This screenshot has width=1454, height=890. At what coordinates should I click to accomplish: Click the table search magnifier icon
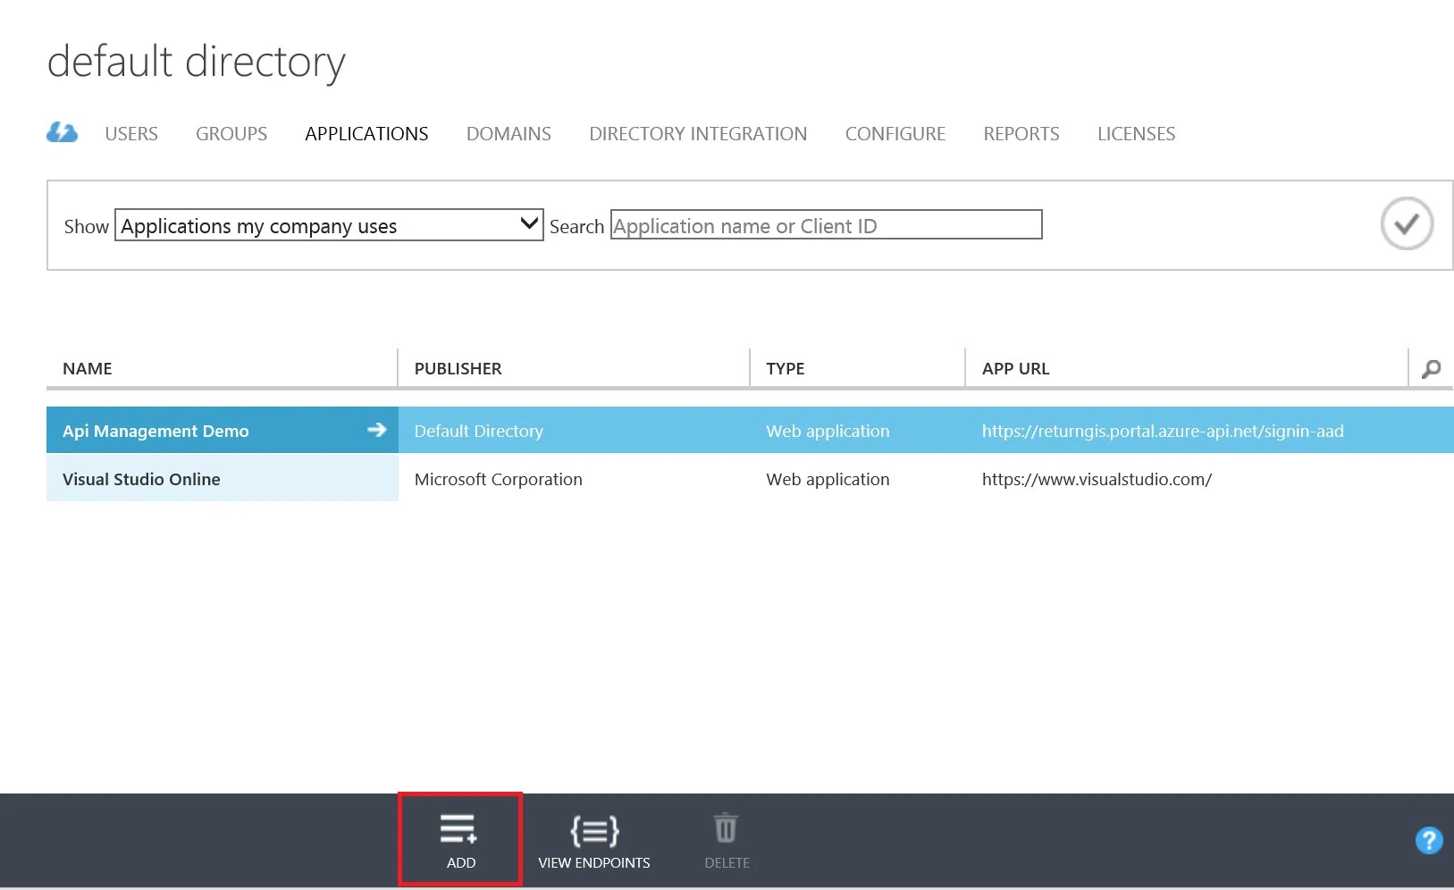pyautogui.click(x=1431, y=369)
